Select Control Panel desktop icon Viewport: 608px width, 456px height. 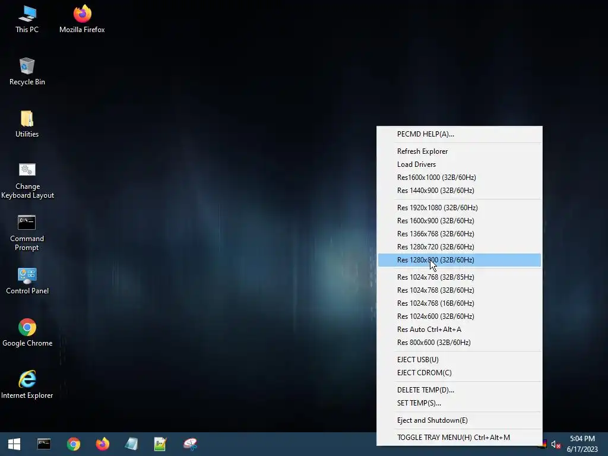pyautogui.click(x=27, y=281)
